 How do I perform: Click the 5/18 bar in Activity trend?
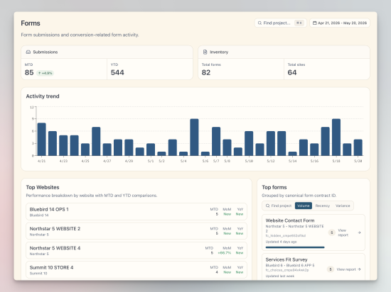(336, 137)
